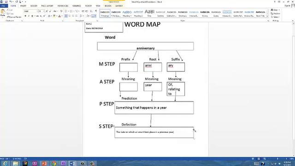This screenshot has height=166, width=295.
Task: Click the 'anniversary' Word text box
Action: coord(146,46)
